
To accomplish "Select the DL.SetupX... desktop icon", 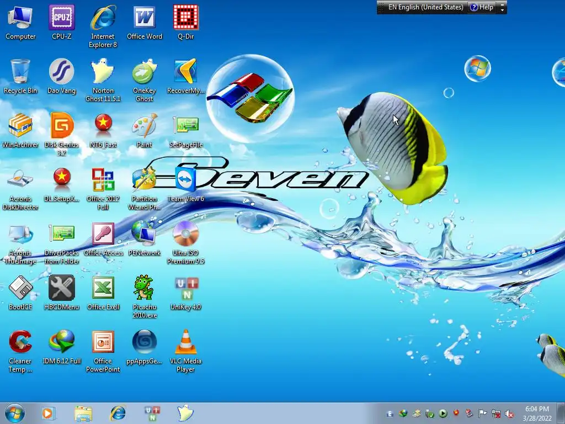I will point(62,184).
